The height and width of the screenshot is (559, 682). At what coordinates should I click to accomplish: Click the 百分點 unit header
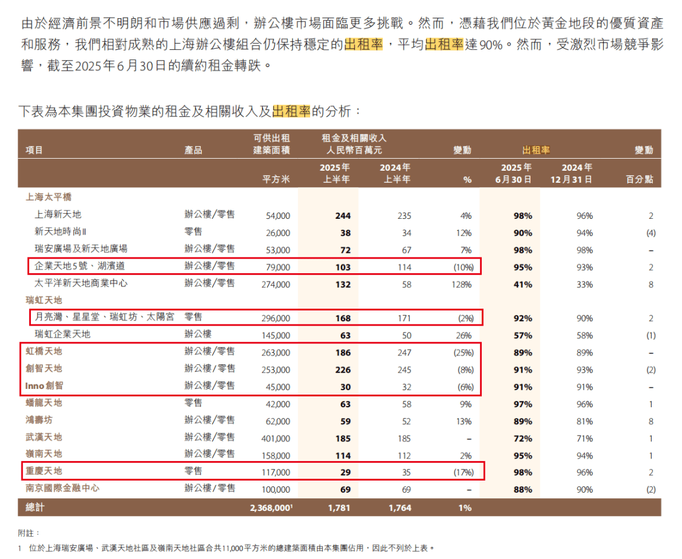(640, 180)
